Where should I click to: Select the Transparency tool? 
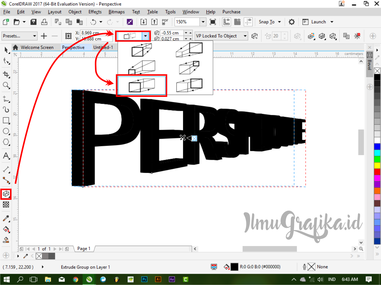click(6, 205)
